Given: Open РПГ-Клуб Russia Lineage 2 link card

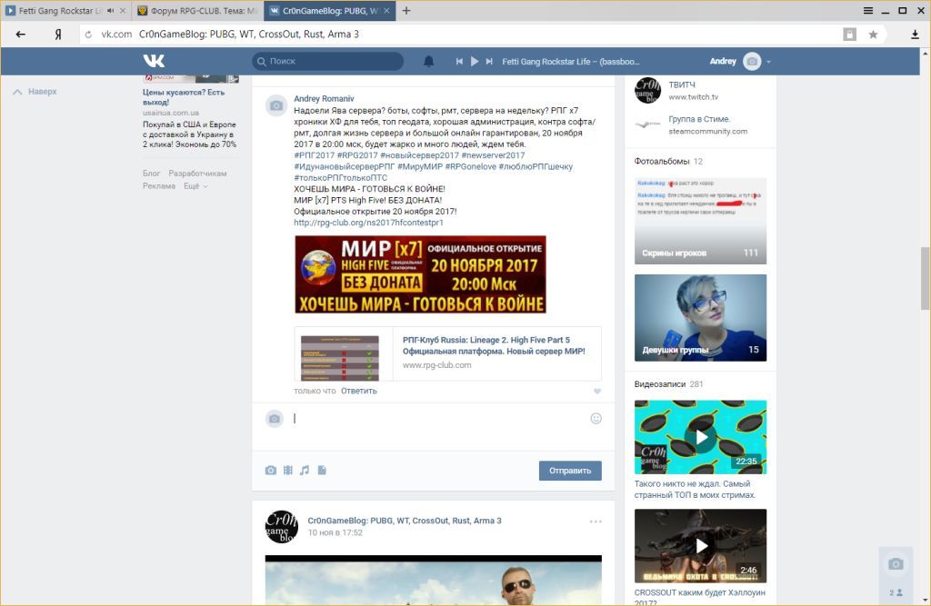Looking at the screenshot, I should pyautogui.click(x=447, y=353).
